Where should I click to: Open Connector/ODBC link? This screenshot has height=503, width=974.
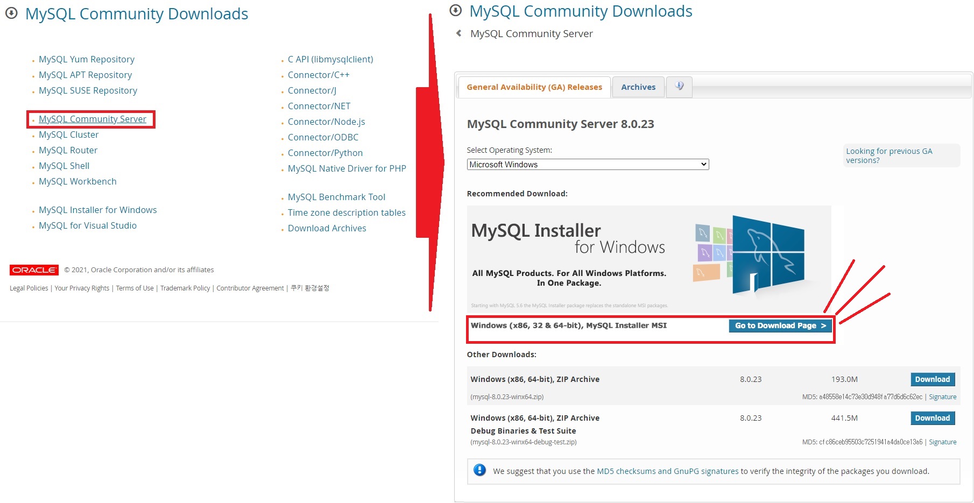[x=323, y=137]
